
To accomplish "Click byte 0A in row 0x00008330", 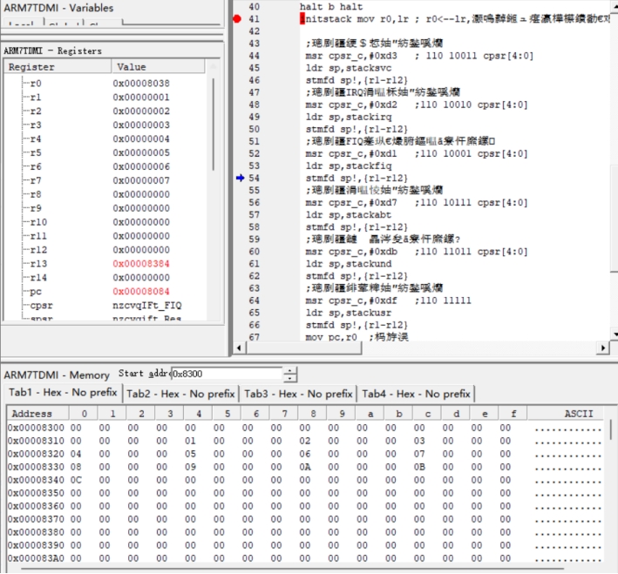I will click(x=305, y=467).
